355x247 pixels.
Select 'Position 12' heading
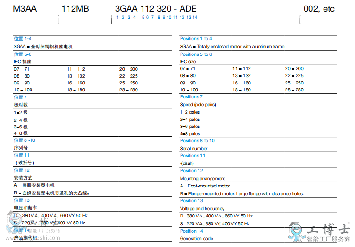pos(192,171)
